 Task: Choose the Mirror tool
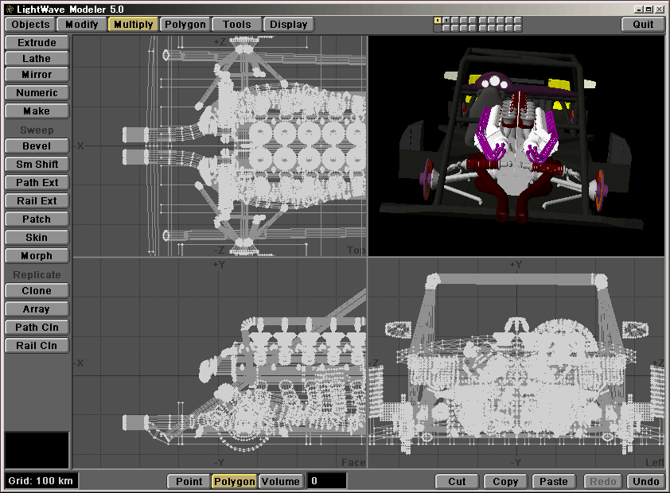click(x=37, y=74)
